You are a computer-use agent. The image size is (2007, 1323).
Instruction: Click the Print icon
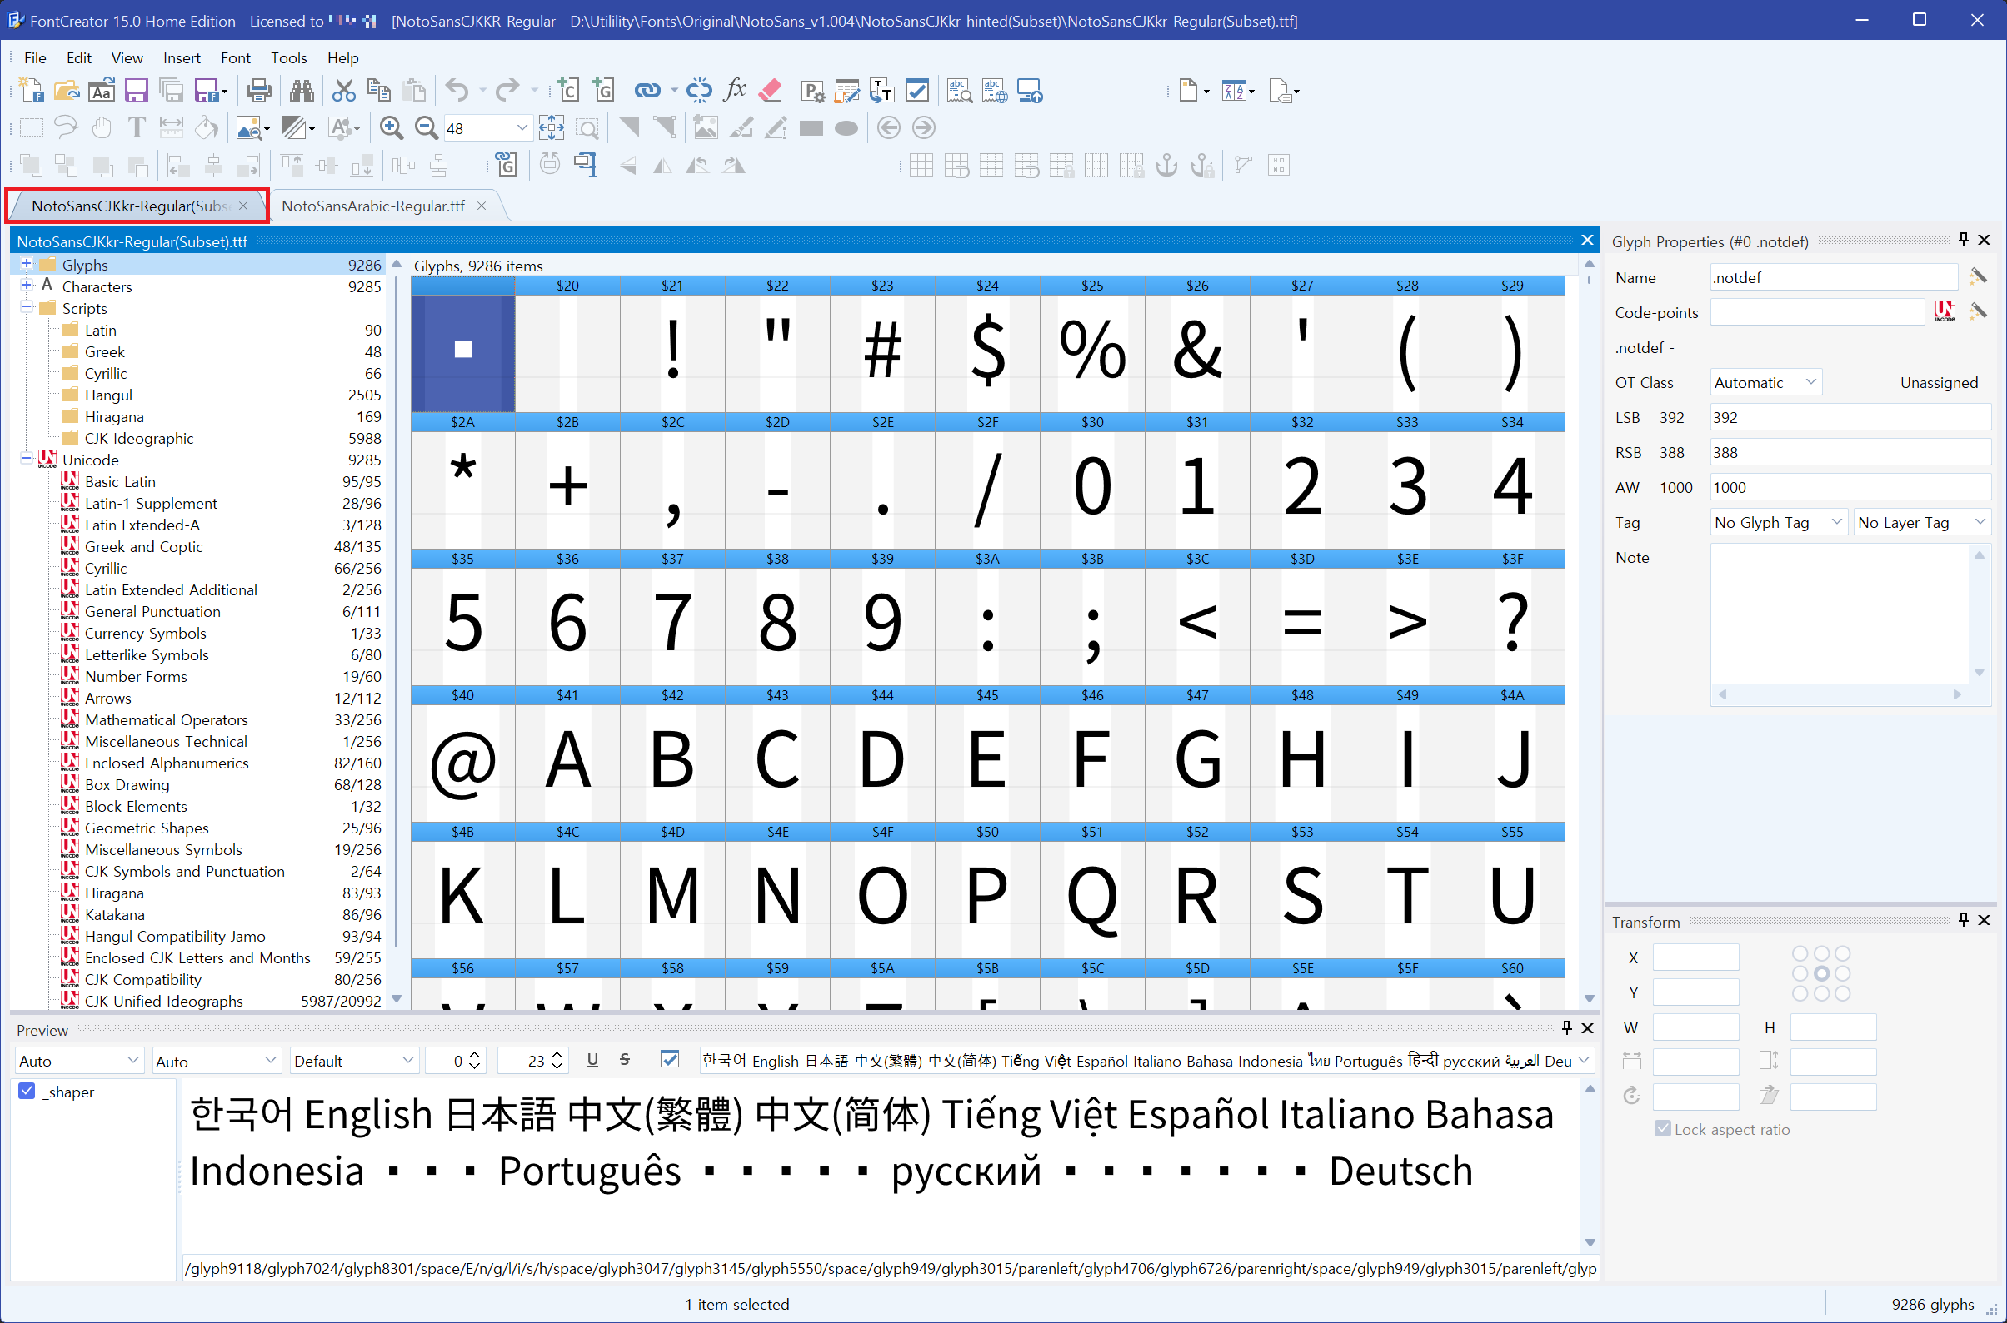pos(258,90)
